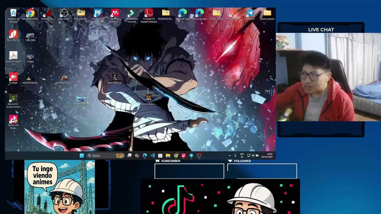Open the Papelera de reciclaje desktop icon
The width and height of the screenshot is (381, 214).
point(13,16)
